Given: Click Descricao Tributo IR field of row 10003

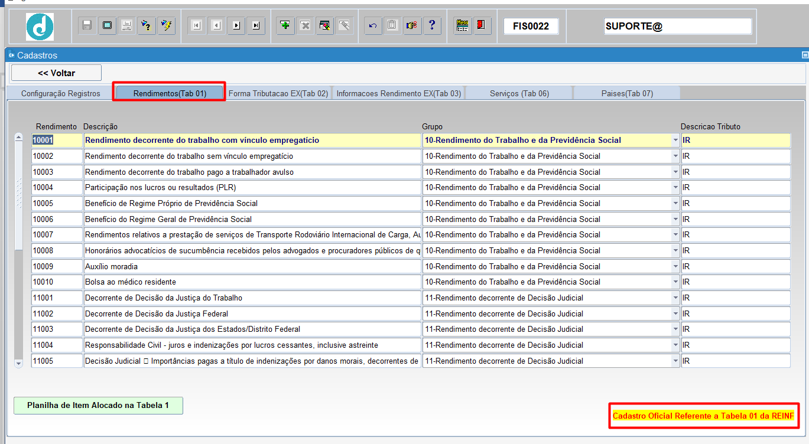Looking at the screenshot, I should 736,172.
